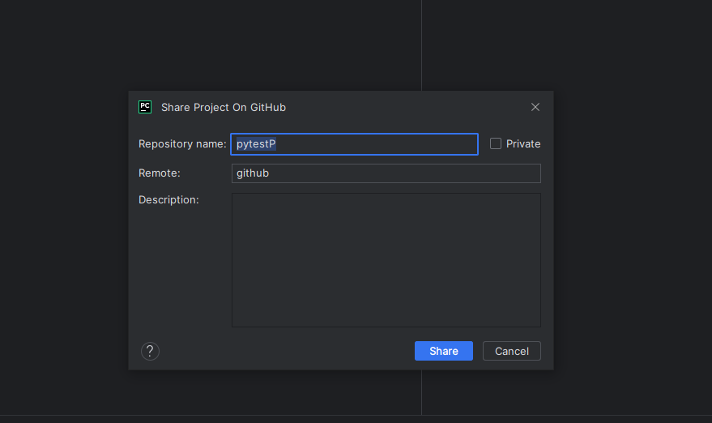Click into the Remote field containing github
Image resolution: width=712 pixels, height=423 pixels.
(x=386, y=173)
